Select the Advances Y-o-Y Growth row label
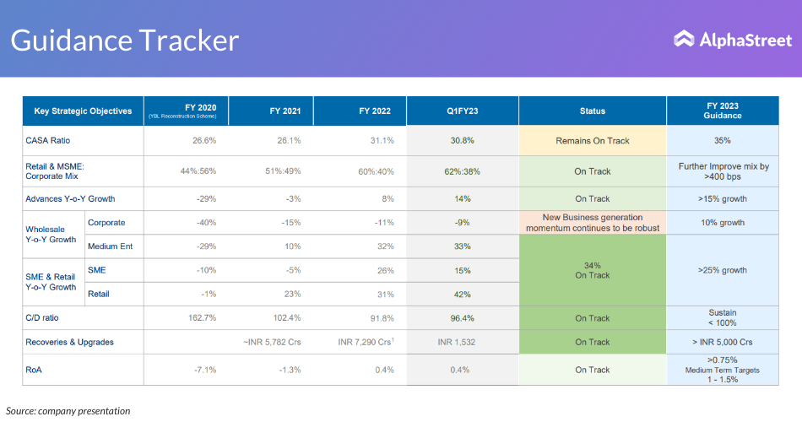Screen dimensions: 802x422 [70, 199]
